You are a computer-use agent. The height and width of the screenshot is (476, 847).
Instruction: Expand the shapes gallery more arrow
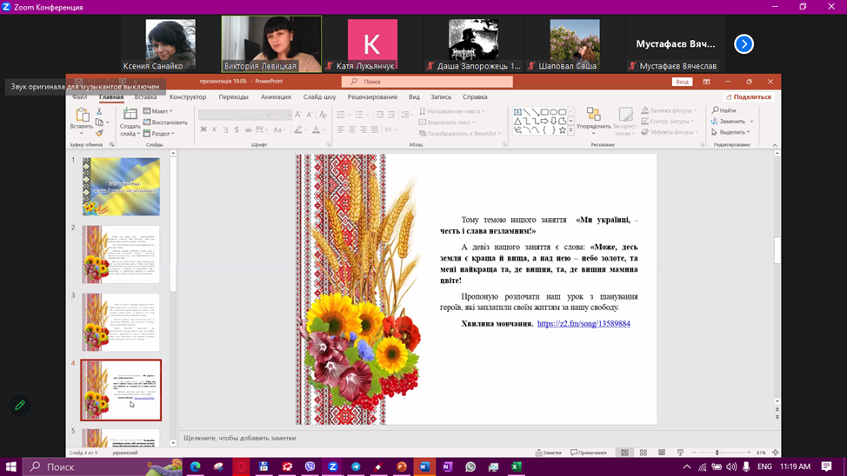(571, 130)
